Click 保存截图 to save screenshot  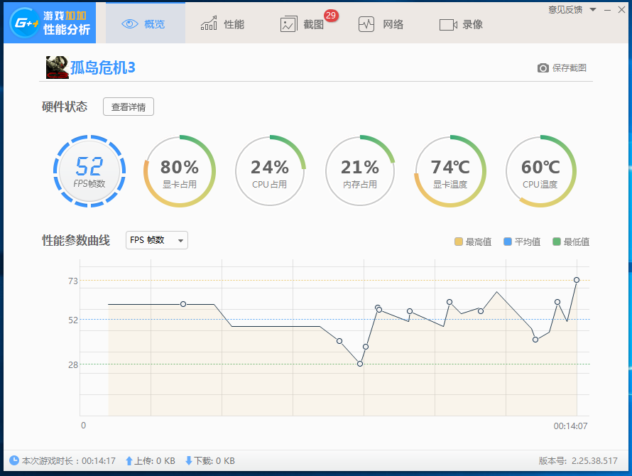569,67
